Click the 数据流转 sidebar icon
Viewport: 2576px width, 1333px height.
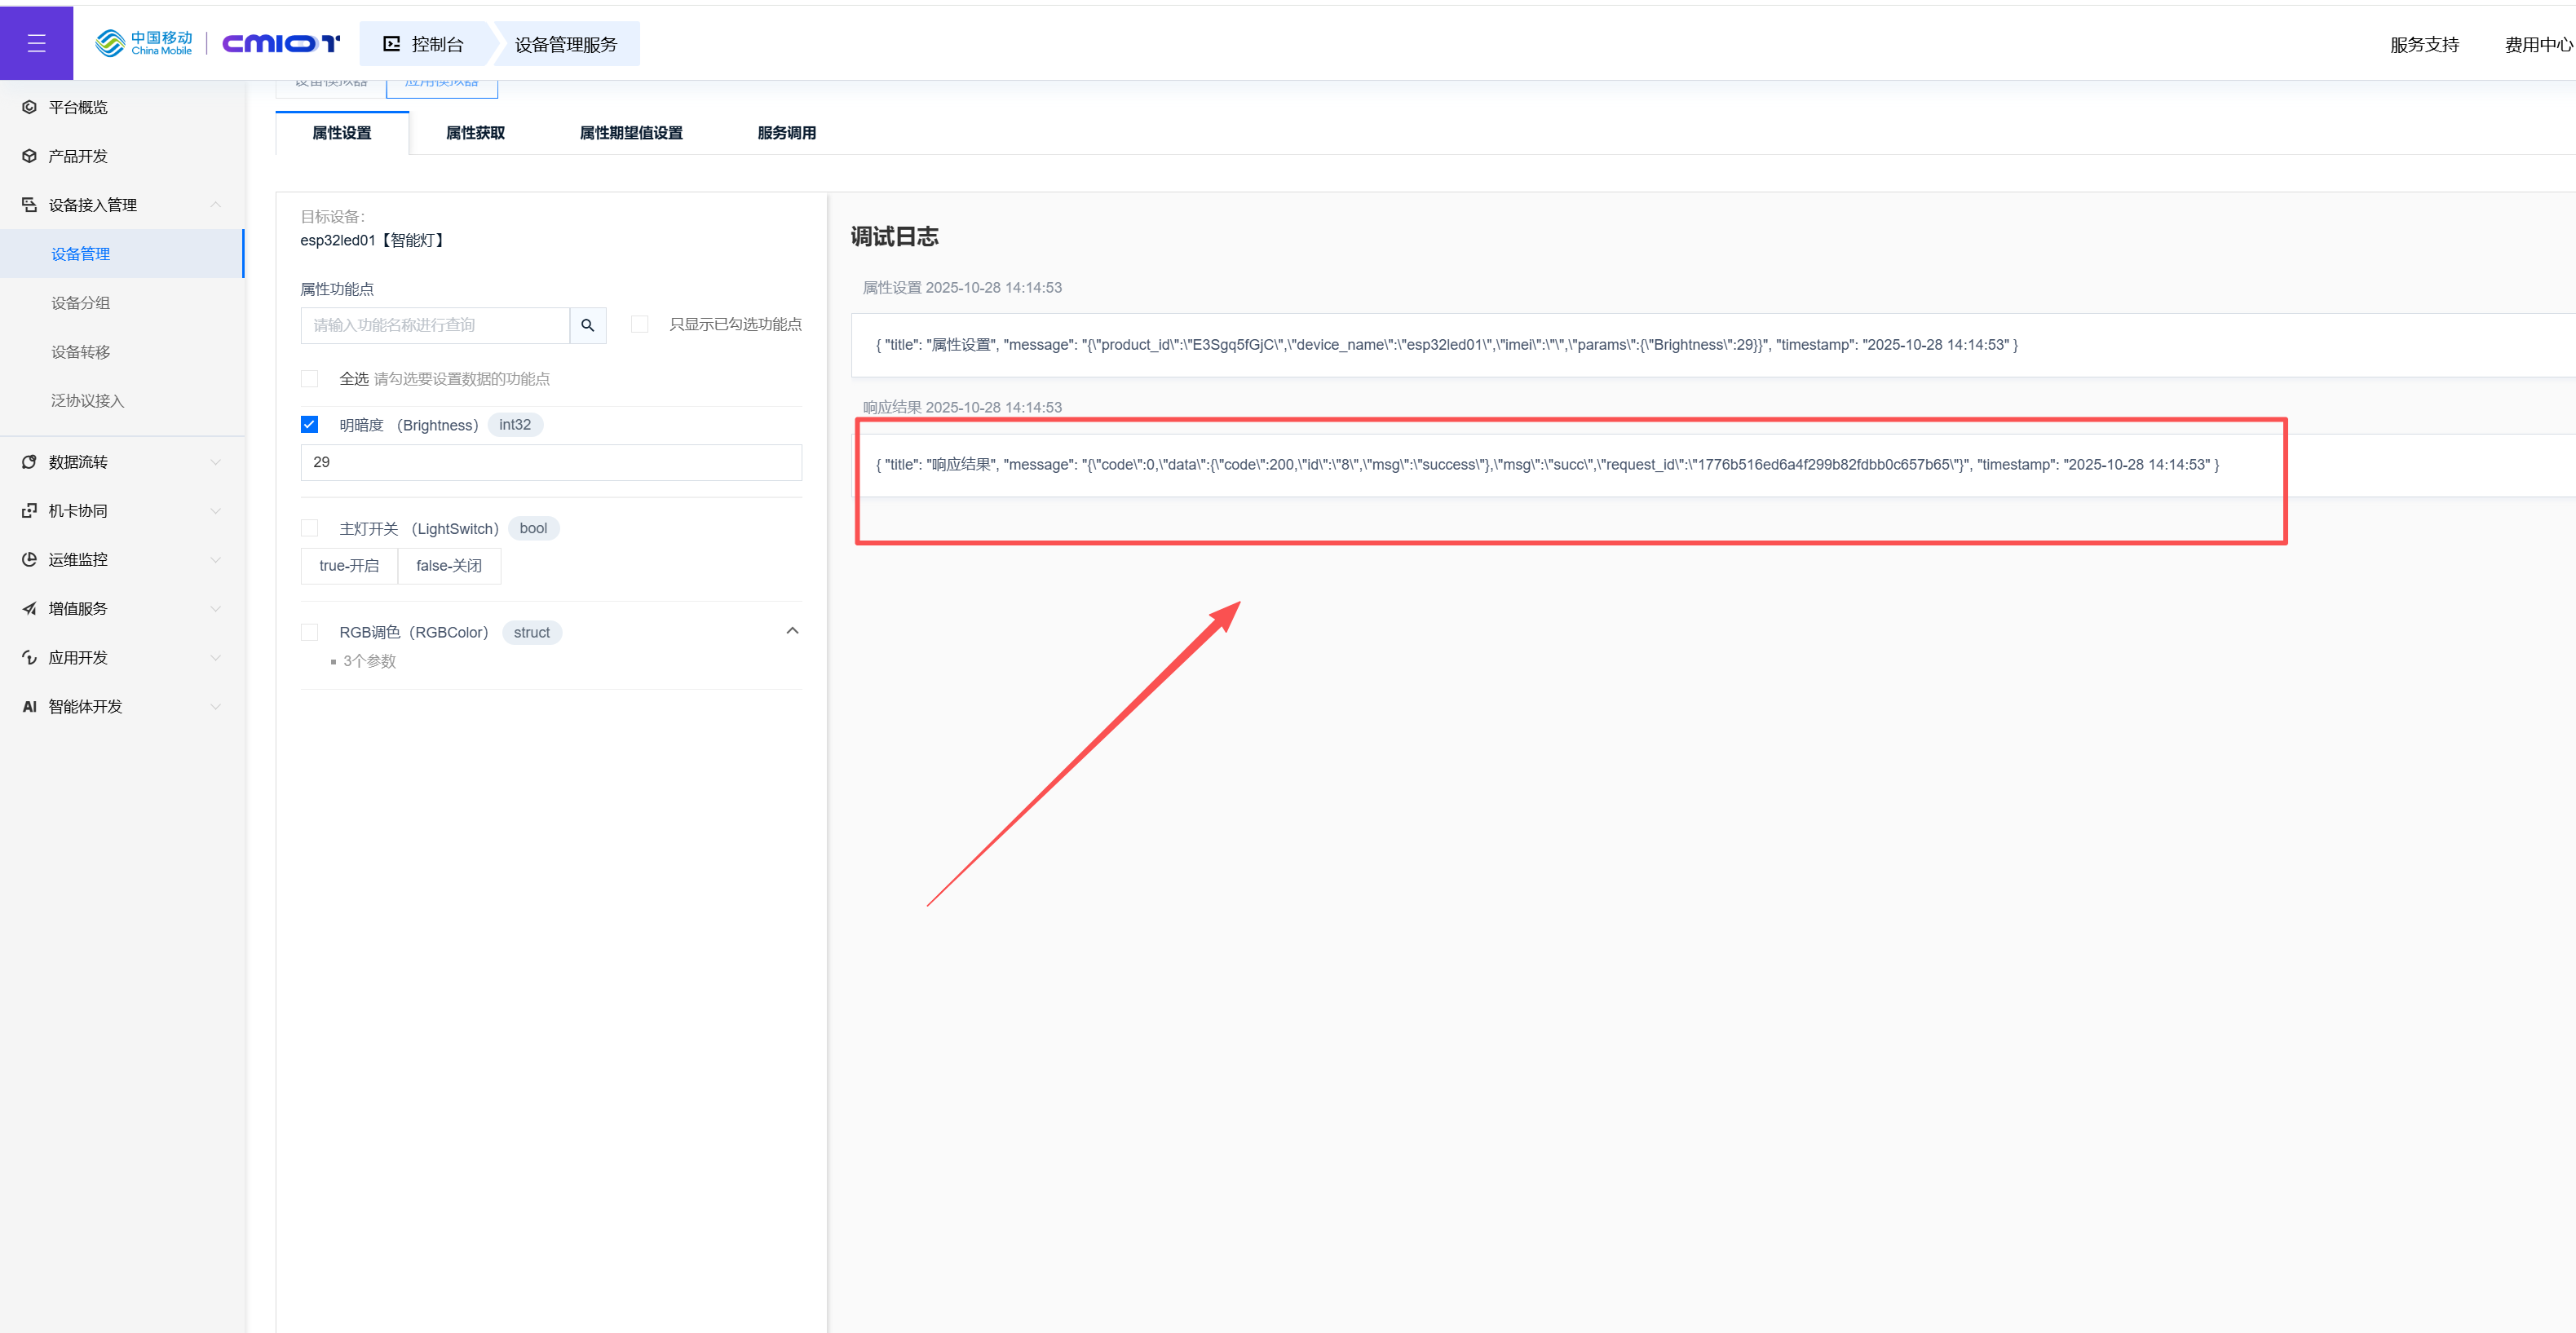click(29, 462)
